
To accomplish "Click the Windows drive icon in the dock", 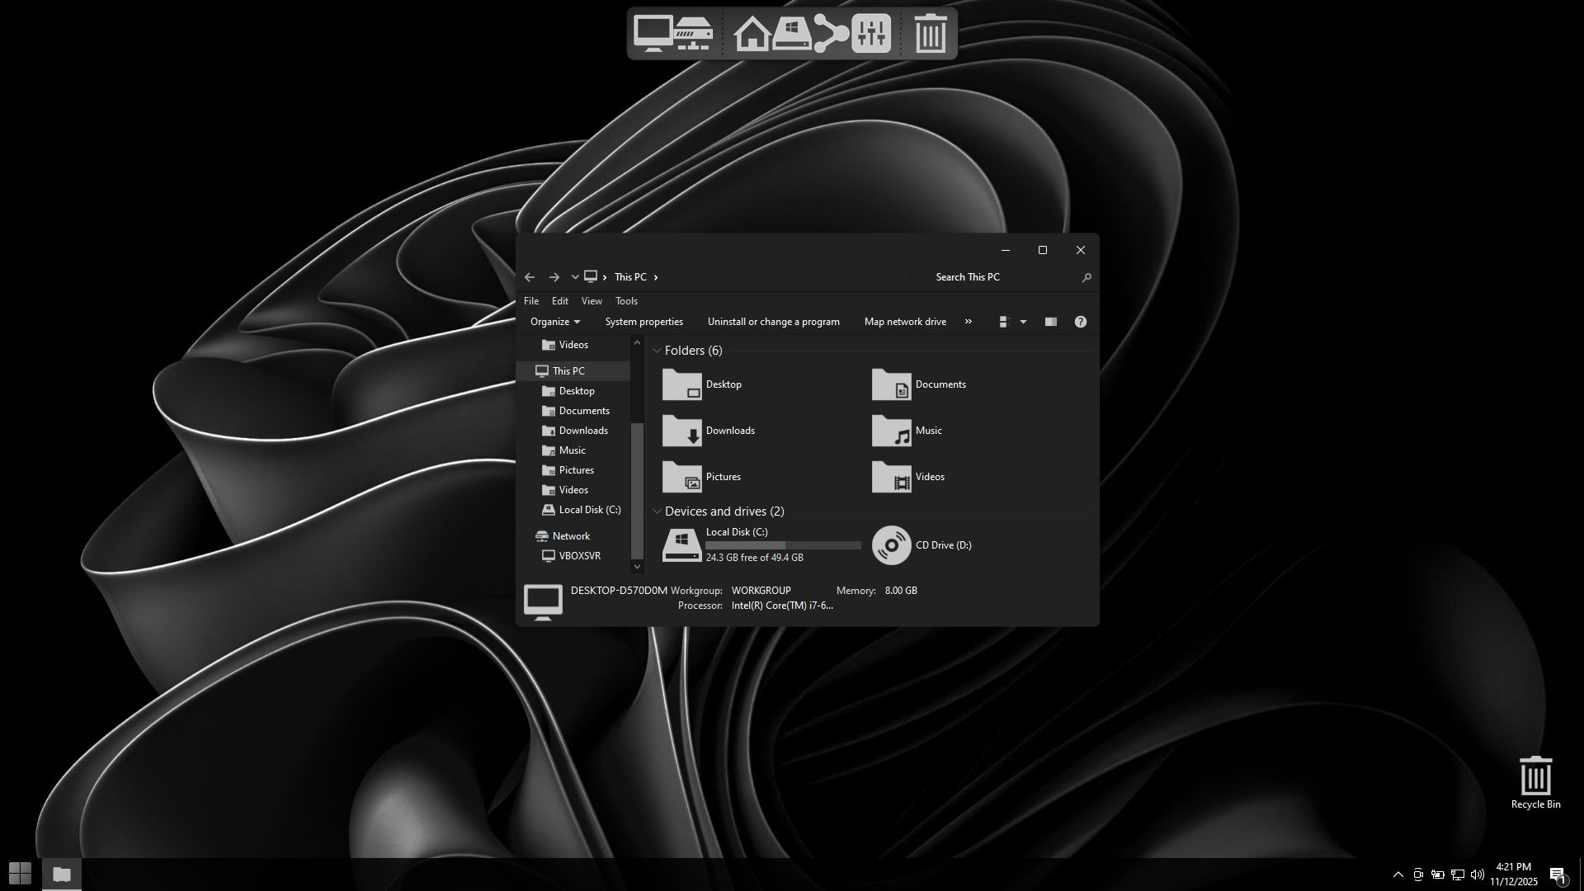I will pyautogui.click(x=792, y=35).
